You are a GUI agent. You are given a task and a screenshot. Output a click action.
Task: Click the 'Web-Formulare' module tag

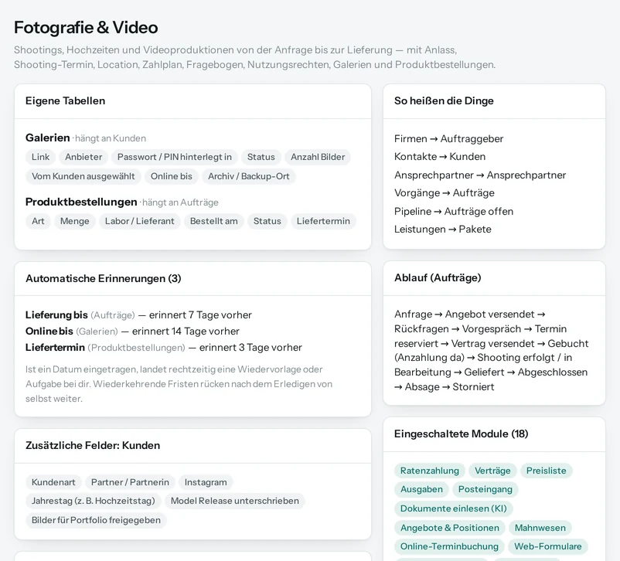(x=548, y=547)
